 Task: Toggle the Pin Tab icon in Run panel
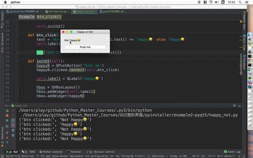coord(7,133)
